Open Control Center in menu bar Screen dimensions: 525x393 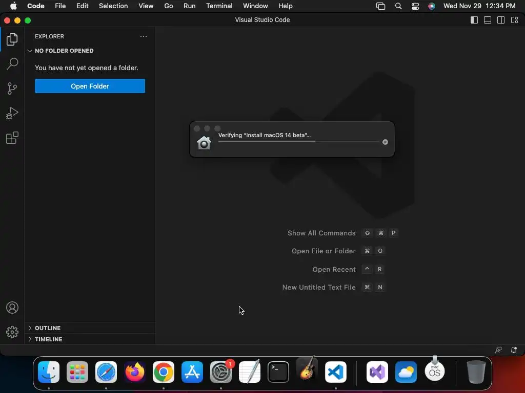click(415, 6)
